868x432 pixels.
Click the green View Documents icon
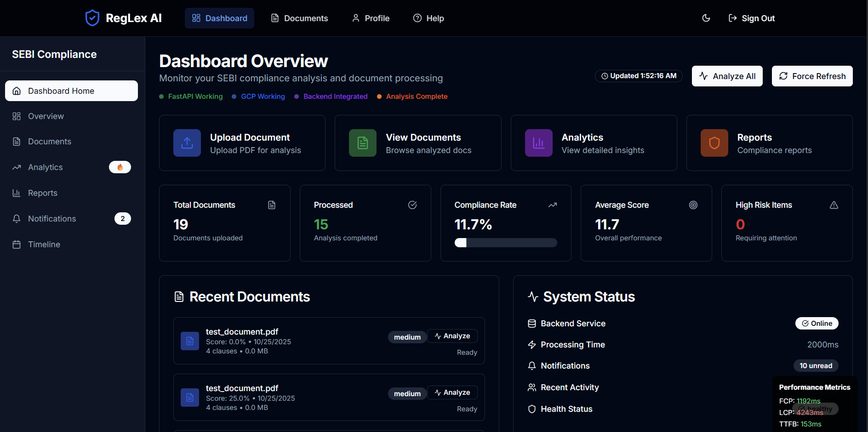[363, 143]
